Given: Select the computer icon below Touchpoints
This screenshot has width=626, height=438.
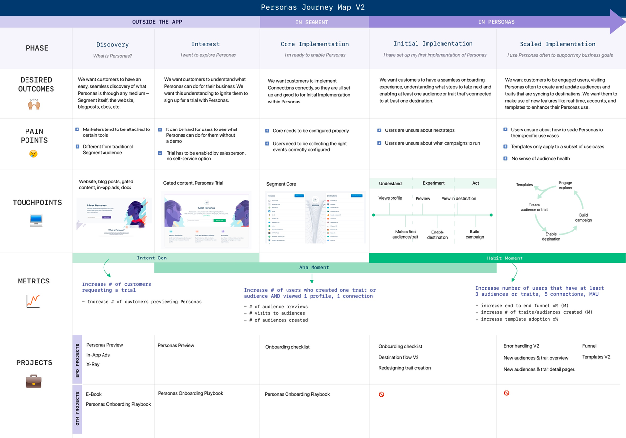Looking at the screenshot, I should coord(36,221).
